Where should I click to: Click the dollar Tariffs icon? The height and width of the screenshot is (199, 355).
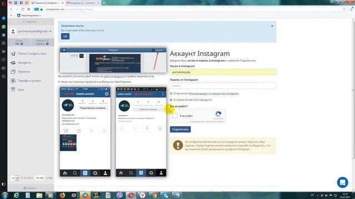coord(13,81)
